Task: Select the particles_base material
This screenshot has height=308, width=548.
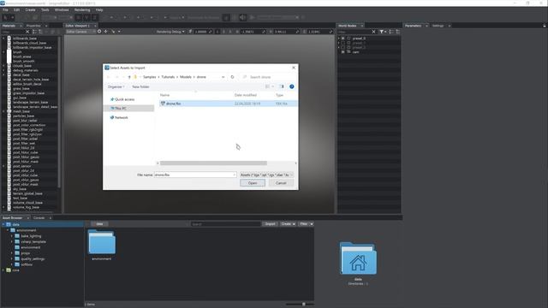Action: point(23,116)
